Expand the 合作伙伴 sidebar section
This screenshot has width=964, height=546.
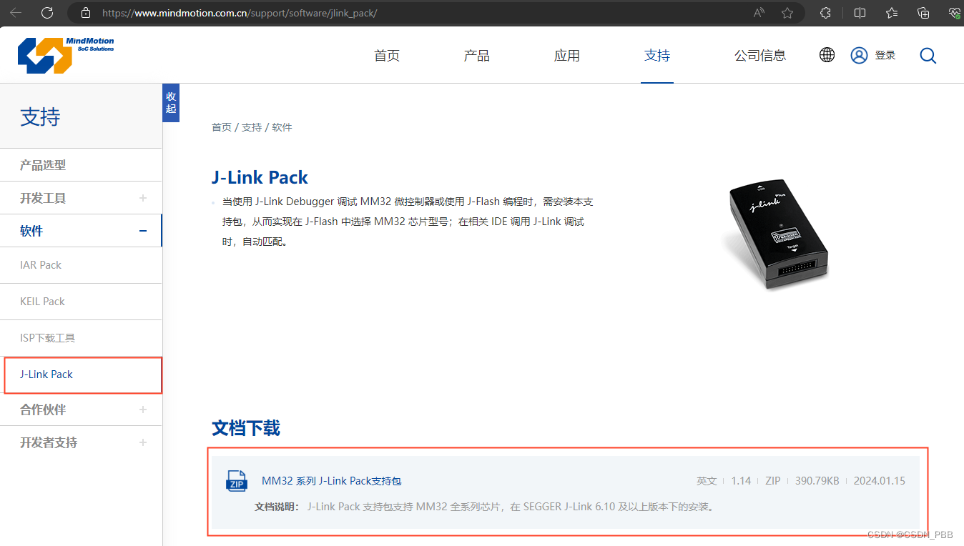[143, 409]
